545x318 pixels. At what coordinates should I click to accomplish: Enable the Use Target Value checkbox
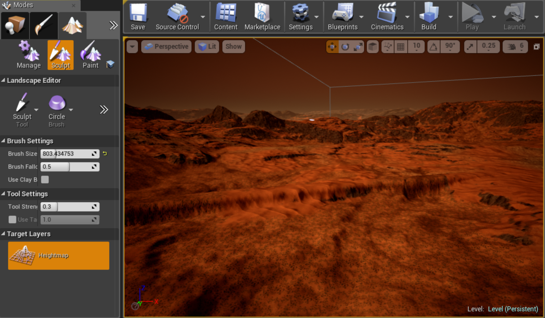tap(12, 219)
